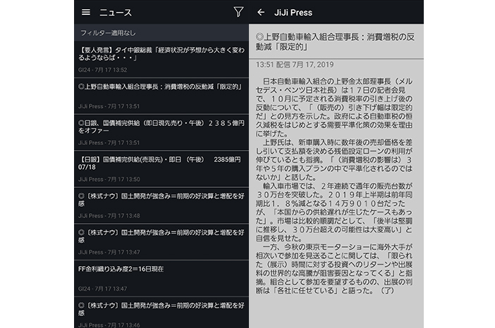The width and height of the screenshot is (495, 328).
Task: Click the filter funnel icon
Action: coord(238,13)
